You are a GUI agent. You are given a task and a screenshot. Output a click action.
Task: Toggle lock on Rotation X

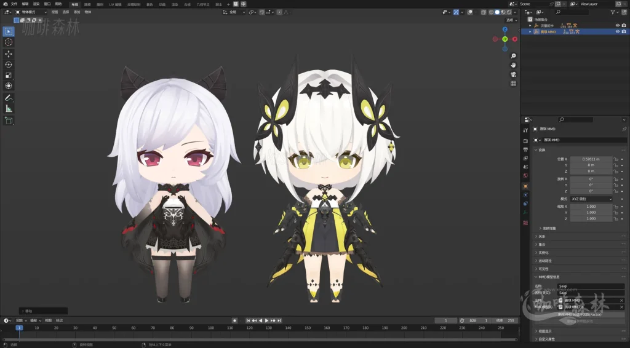pos(615,179)
